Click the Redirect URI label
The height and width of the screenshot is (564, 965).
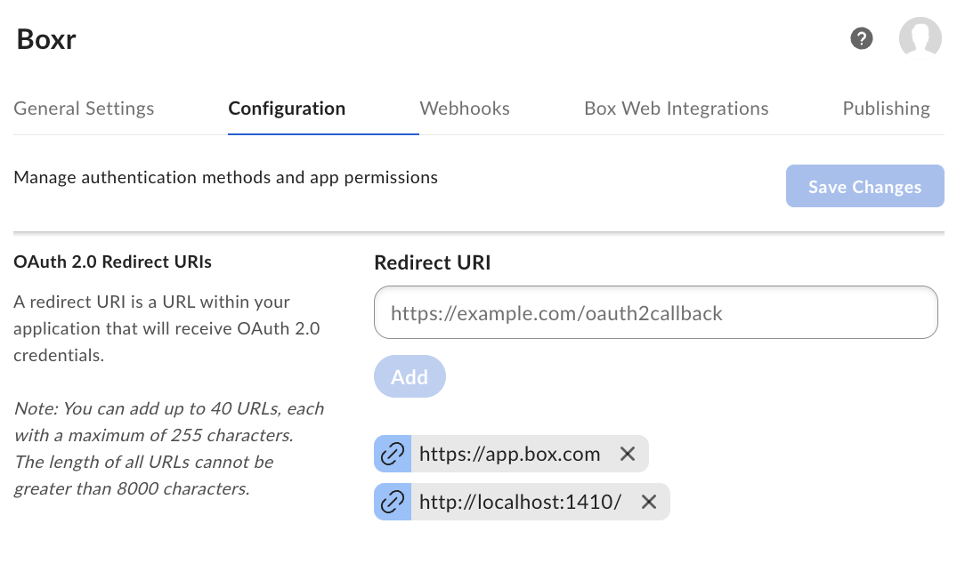pos(433,262)
